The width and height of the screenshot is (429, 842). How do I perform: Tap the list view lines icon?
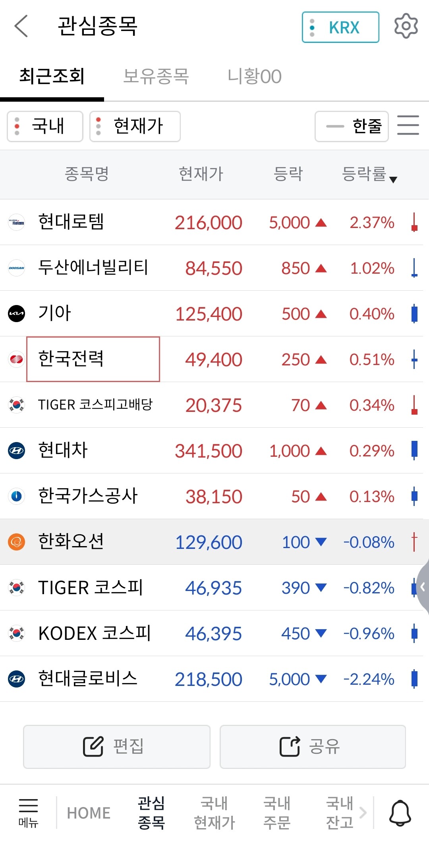point(408,126)
